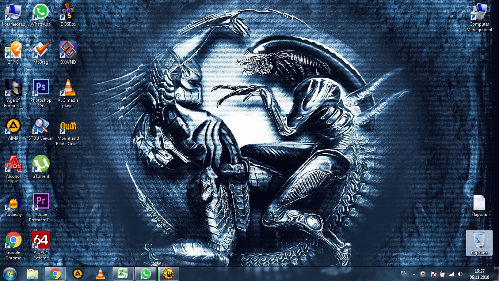
Task: Switch to the Serious Sam taskbar button
Action: (168, 274)
